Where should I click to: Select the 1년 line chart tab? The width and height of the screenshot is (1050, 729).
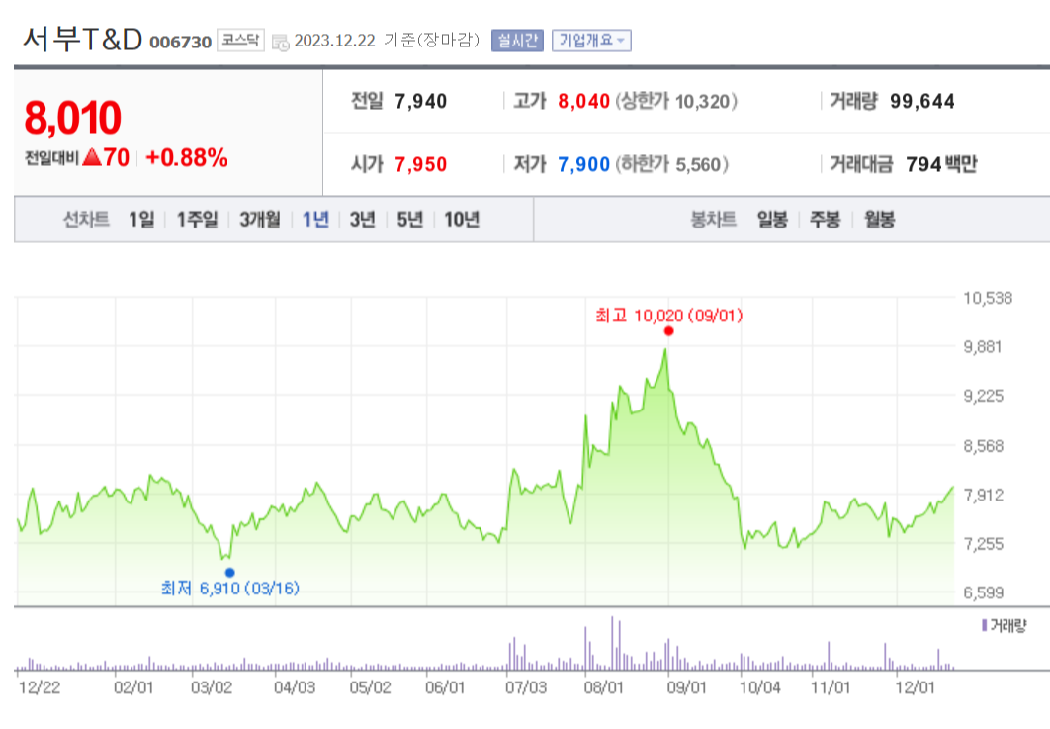(315, 220)
